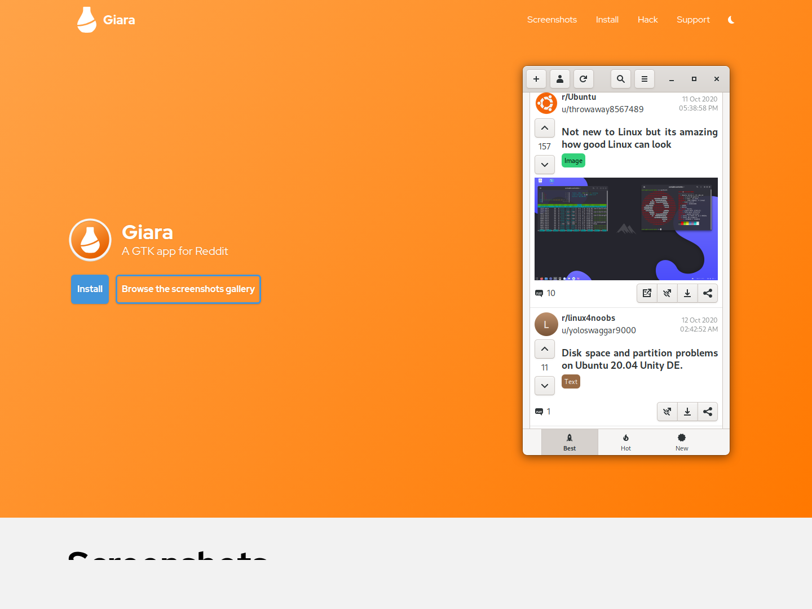Click the plus new post icon

tap(536, 79)
